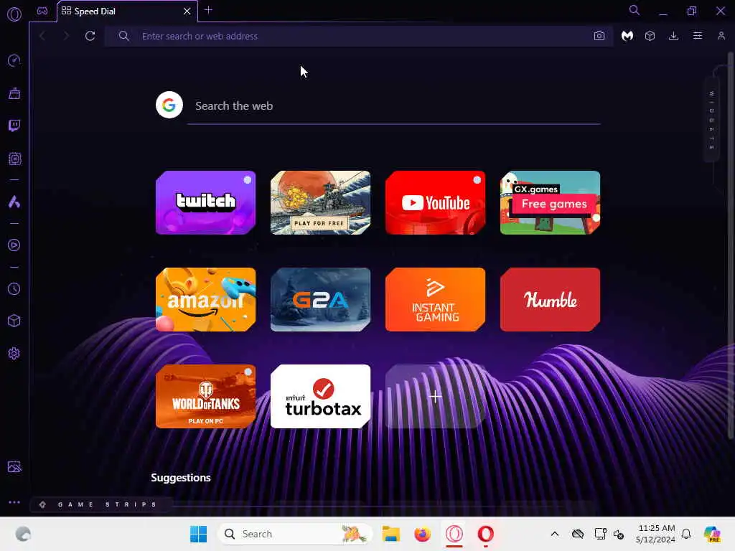This screenshot has height=551, width=735.
Task: Go back to previous page
Action: coord(42,36)
